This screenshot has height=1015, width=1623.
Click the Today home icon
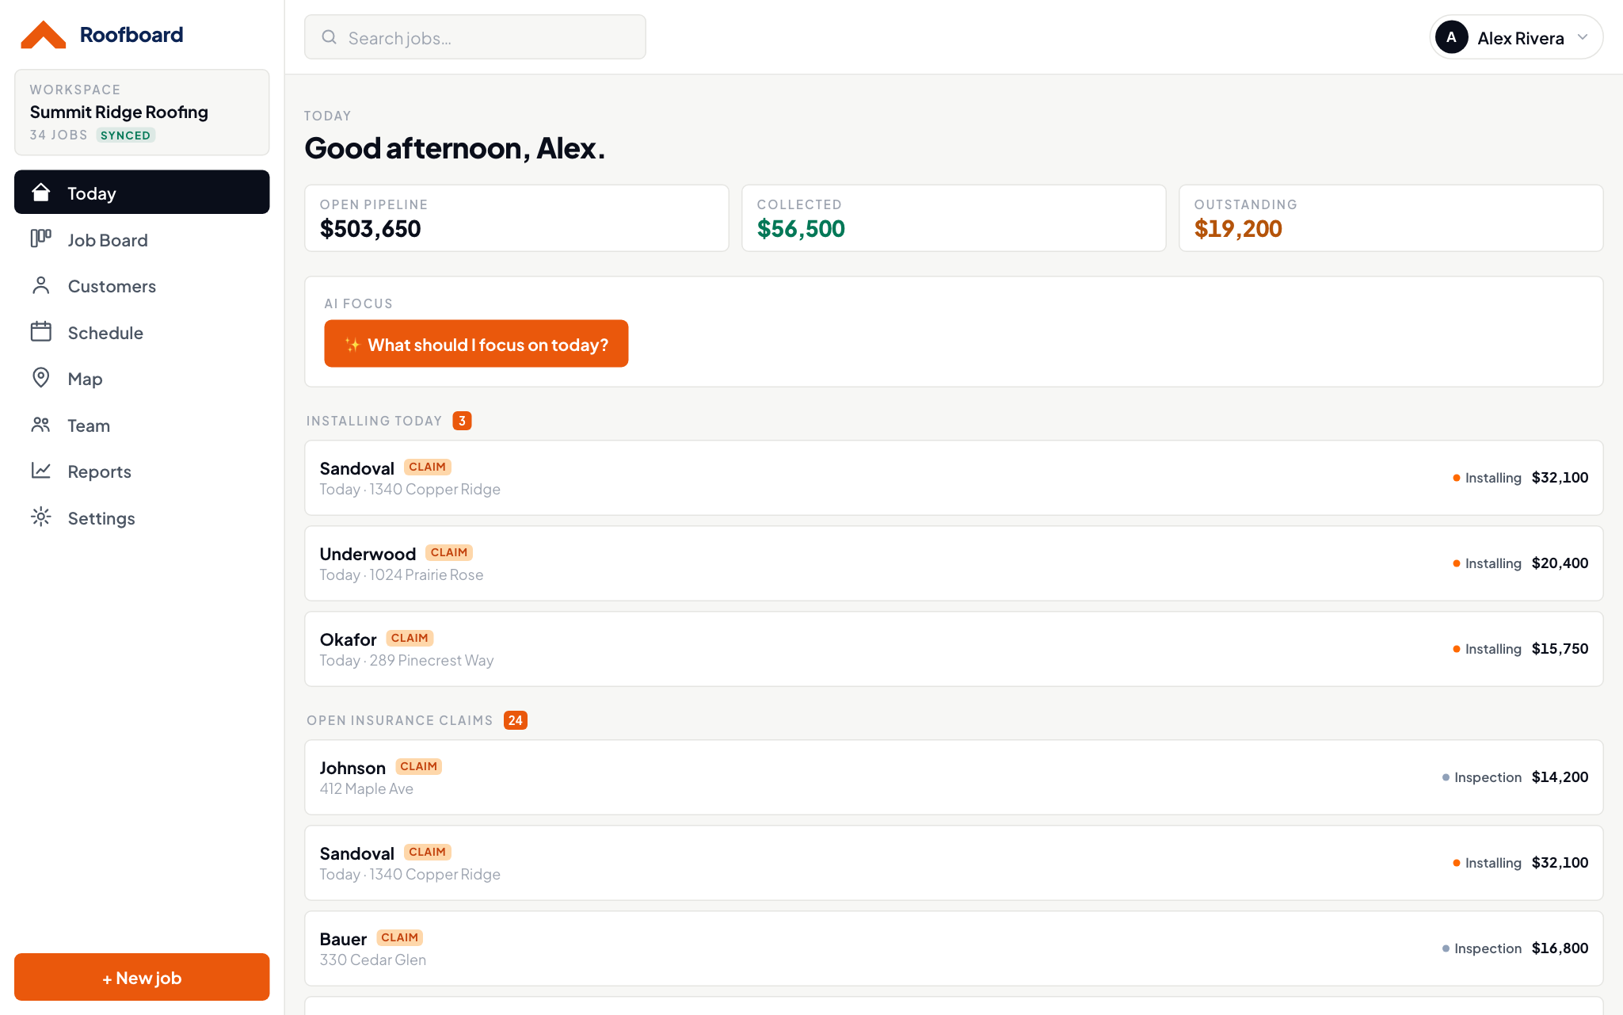[x=41, y=193]
